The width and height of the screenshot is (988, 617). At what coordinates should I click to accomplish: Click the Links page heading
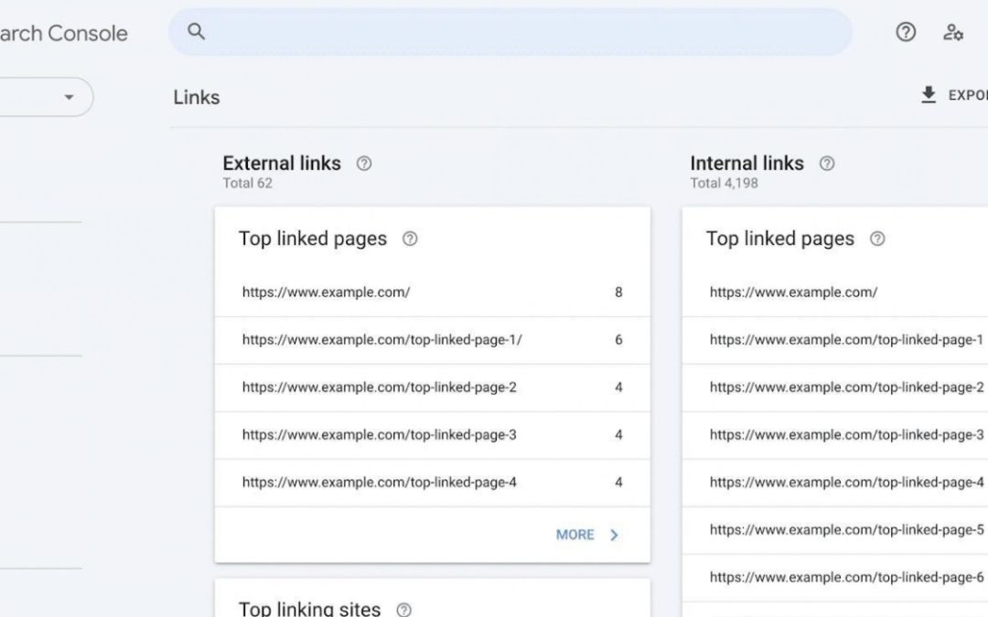point(197,98)
